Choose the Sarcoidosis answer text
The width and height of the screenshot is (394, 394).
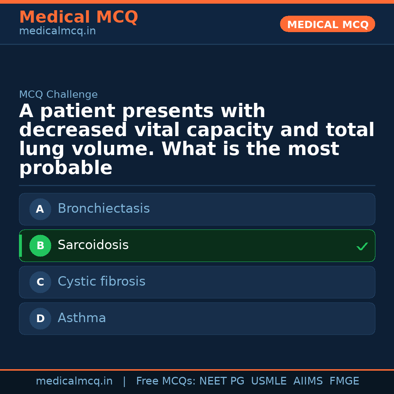tap(93, 245)
